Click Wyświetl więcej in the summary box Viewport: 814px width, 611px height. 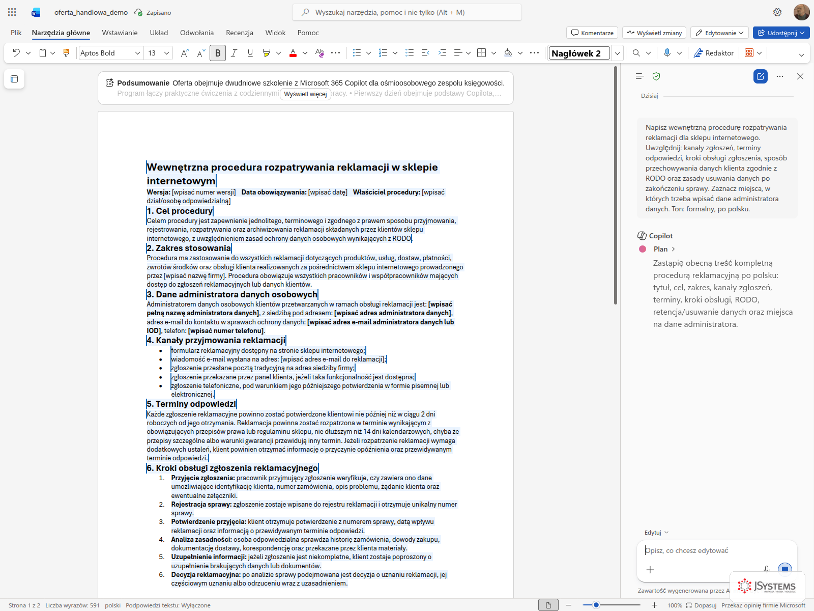[305, 94]
